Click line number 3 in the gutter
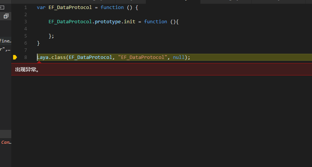Screen dimensions: 312x167 pos(25,22)
